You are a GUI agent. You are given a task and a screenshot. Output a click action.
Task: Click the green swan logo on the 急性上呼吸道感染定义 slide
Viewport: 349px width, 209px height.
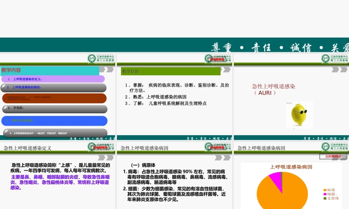pyautogui.click(x=91, y=146)
